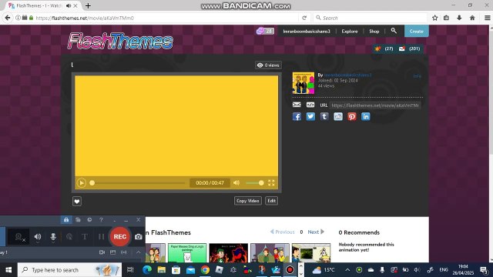Share the video on Tumblr
This screenshot has width=493, height=277.
[324, 116]
